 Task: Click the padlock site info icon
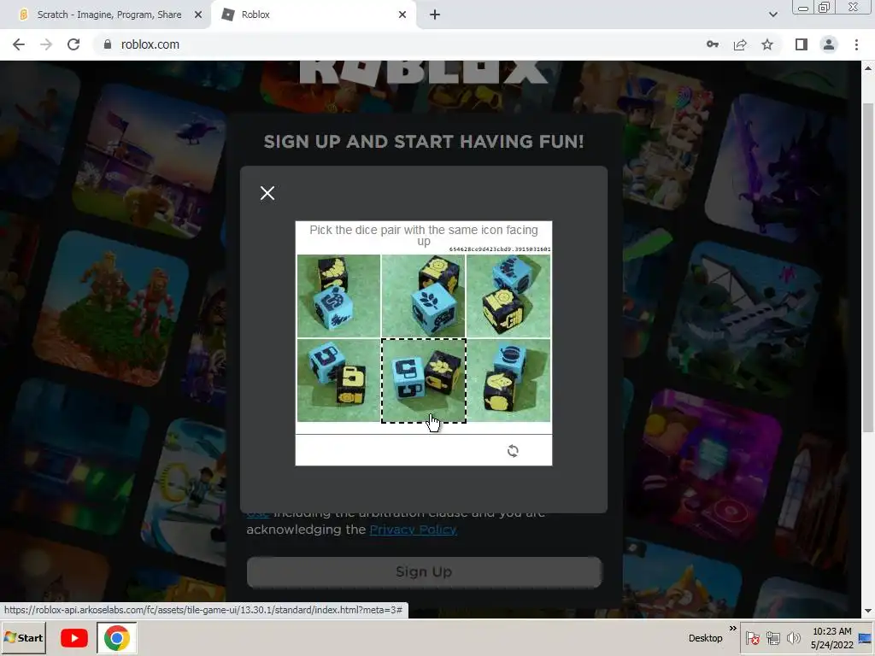tap(108, 44)
